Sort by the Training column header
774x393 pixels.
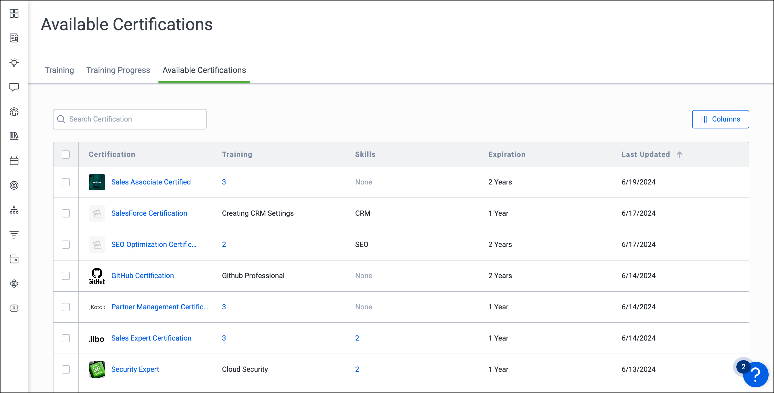237,155
